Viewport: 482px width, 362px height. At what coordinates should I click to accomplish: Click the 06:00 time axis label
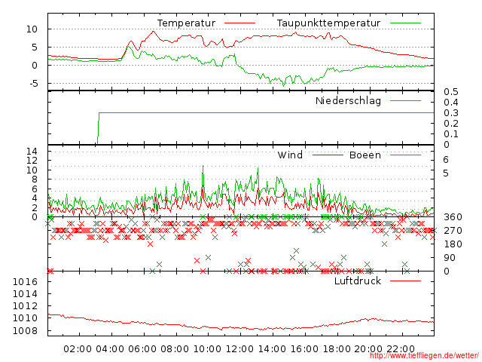pyautogui.click(x=142, y=349)
